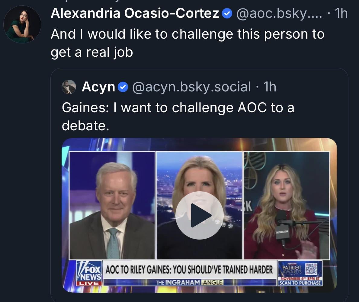The image size is (359, 302).
Task: Open Acyn's small profile avatar
Action: (x=69, y=87)
